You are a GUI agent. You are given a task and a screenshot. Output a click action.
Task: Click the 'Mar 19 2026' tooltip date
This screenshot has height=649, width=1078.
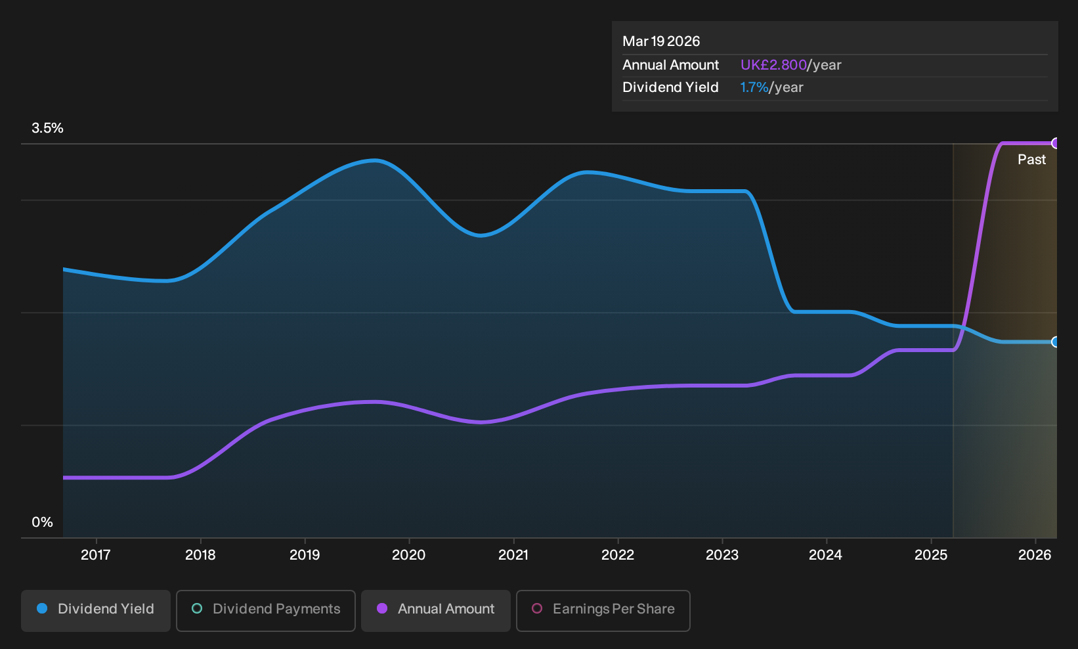(661, 41)
